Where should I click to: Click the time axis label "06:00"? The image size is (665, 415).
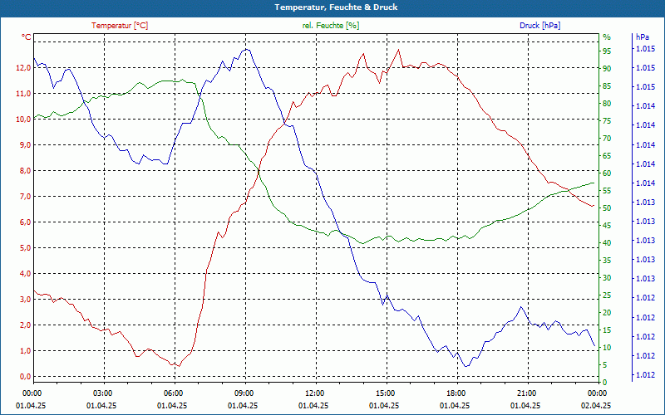[173, 393]
